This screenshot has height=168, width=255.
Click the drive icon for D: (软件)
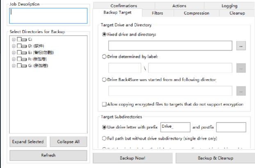pyautogui.click(x=25, y=46)
